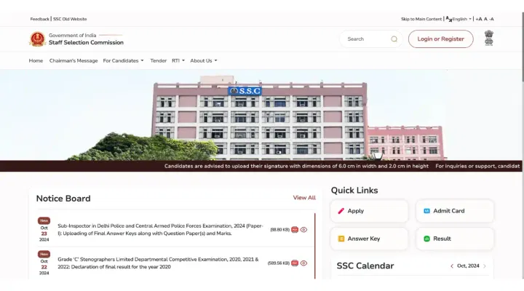Viewport: 524px width, 291px height.
Task: Go to next month in SSC Calendar
Action: tap(485, 266)
